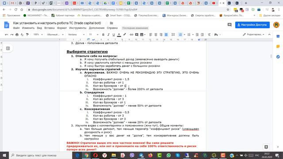Open the Инструменты menu
The image size is (283, 159).
[x=78, y=28]
